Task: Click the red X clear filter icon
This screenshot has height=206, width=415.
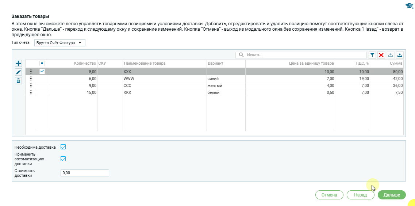Action: click(x=381, y=55)
